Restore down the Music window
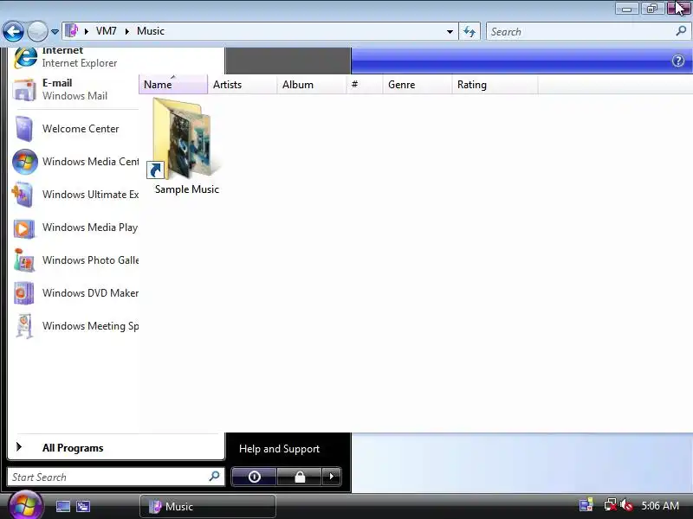This screenshot has width=693, height=519. 652,9
